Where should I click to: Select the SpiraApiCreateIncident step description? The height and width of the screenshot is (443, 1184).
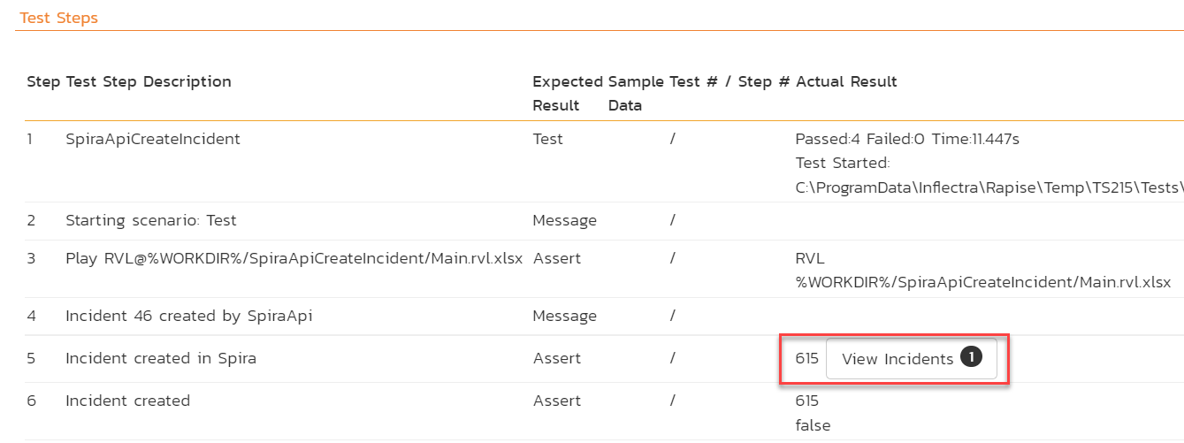(x=153, y=139)
